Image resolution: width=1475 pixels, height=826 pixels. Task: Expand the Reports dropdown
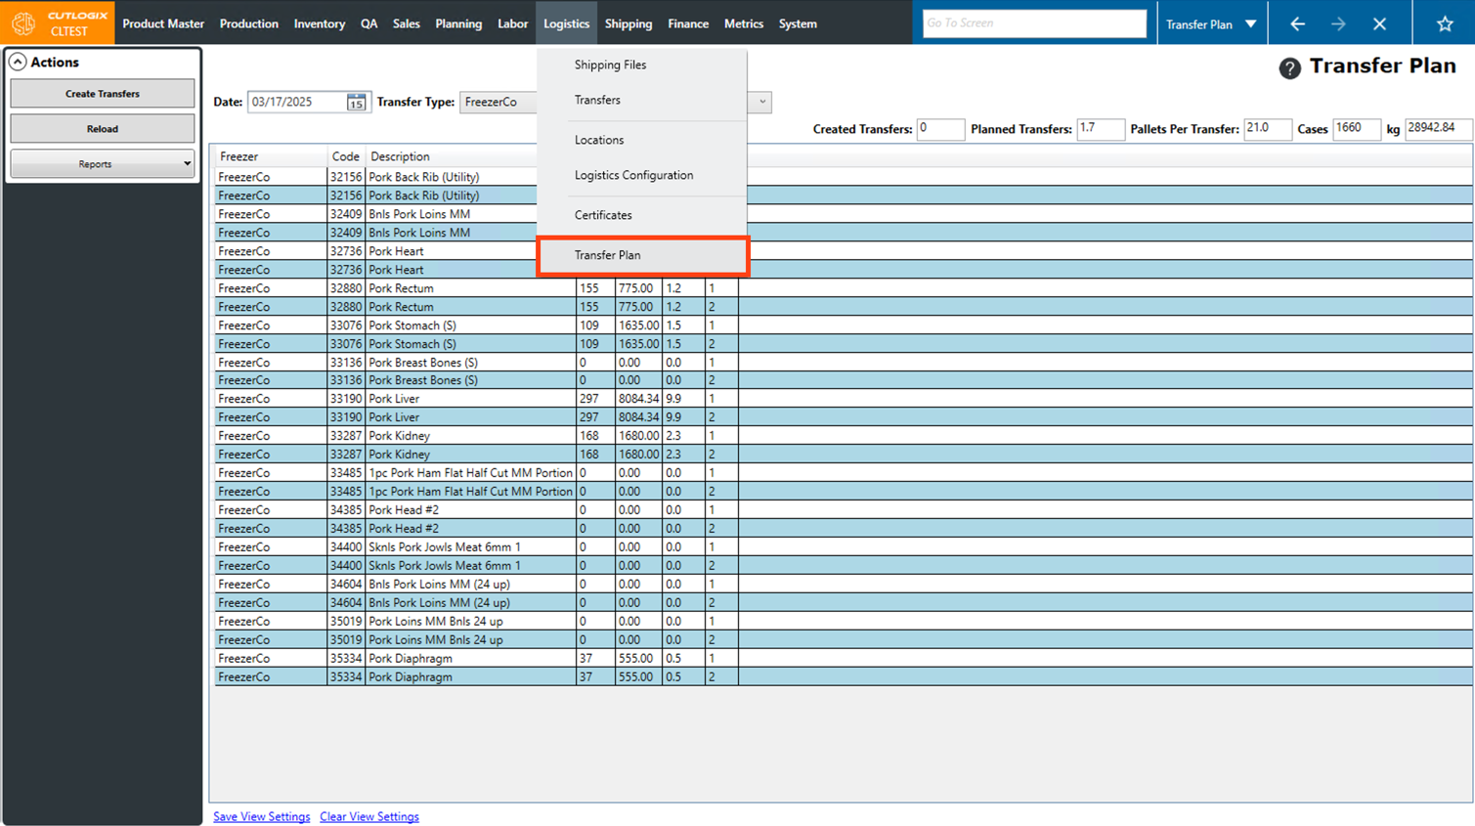click(186, 164)
